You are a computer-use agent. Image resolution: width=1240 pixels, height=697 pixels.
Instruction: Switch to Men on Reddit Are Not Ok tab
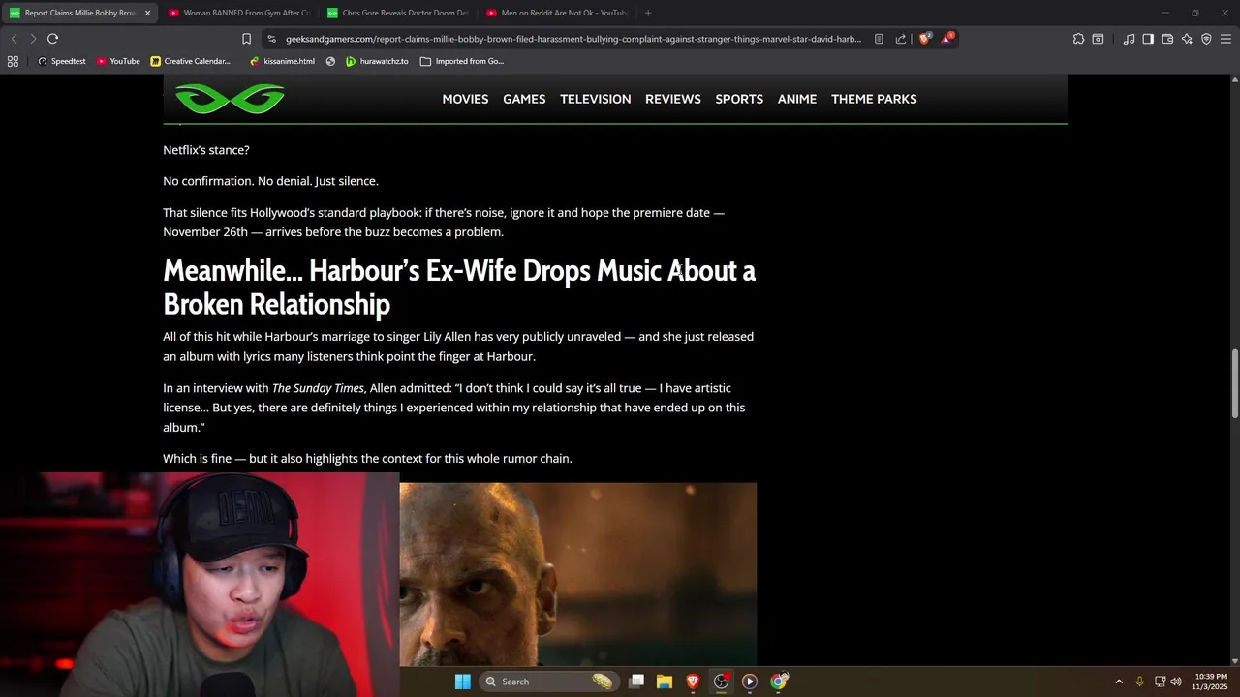click(x=556, y=13)
